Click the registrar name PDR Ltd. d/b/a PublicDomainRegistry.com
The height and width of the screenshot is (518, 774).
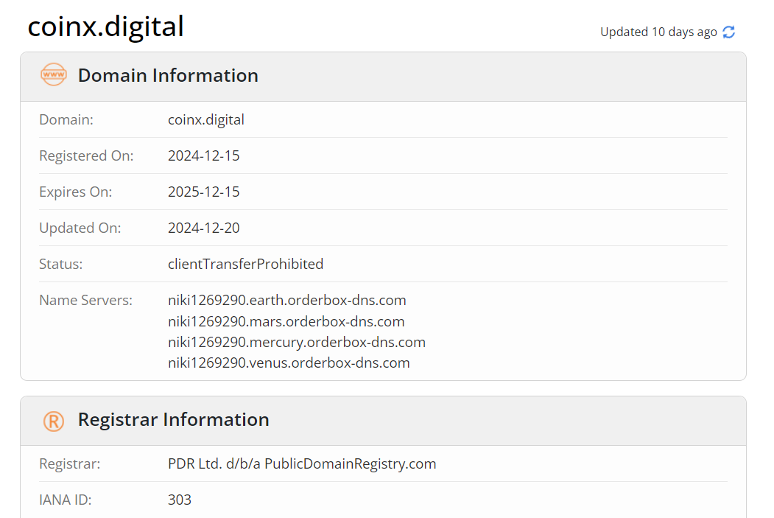click(302, 463)
